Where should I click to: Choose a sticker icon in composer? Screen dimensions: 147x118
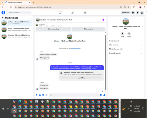pyautogui.click(x=43, y=95)
